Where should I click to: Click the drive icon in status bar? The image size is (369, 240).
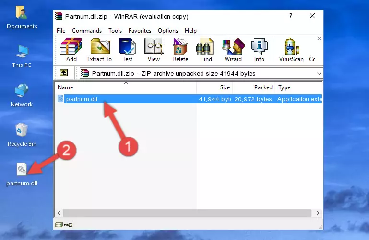tap(59, 225)
